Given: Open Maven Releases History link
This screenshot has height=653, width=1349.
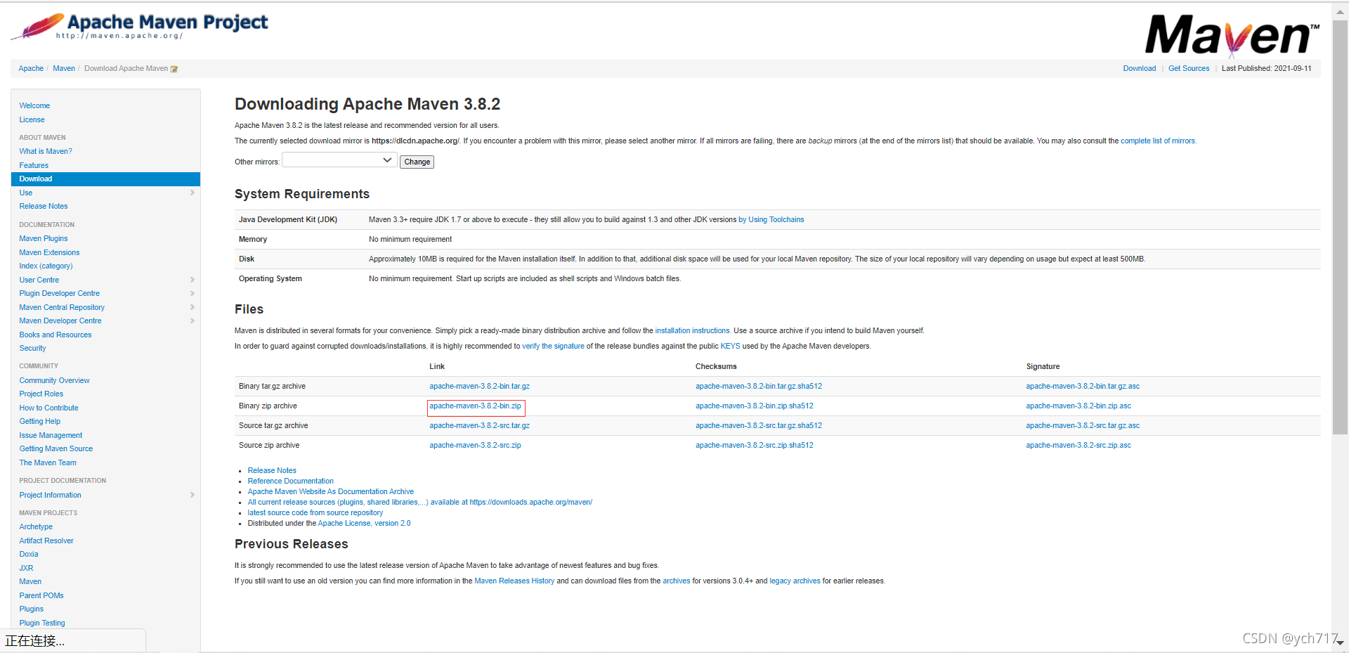Looking at the screenshot, I should point(514,581).
